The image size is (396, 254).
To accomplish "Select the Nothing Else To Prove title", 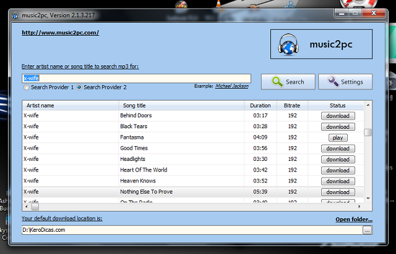I will [147, 192].
